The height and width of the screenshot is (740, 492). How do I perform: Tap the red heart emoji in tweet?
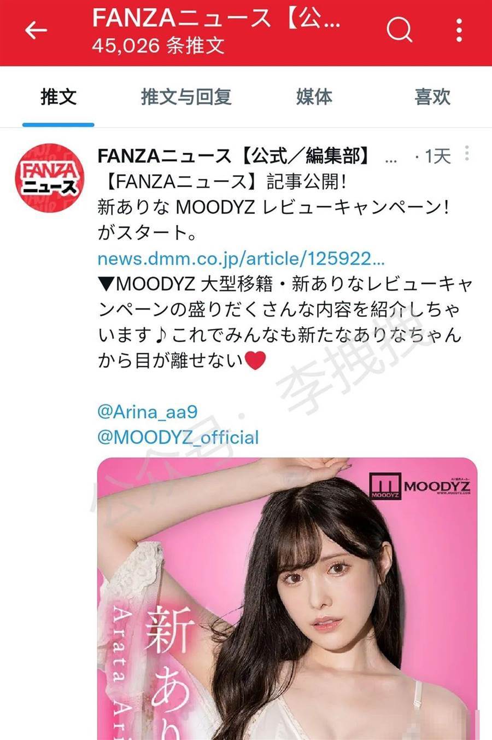pyautogui.click(x=255, y=361)
